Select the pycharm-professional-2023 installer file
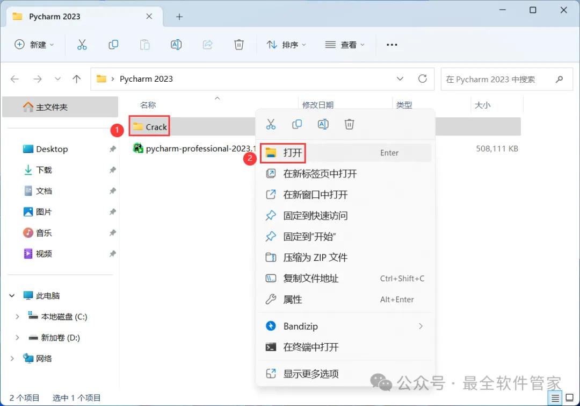This screenshot has height=406, width=580. (194, 148)
